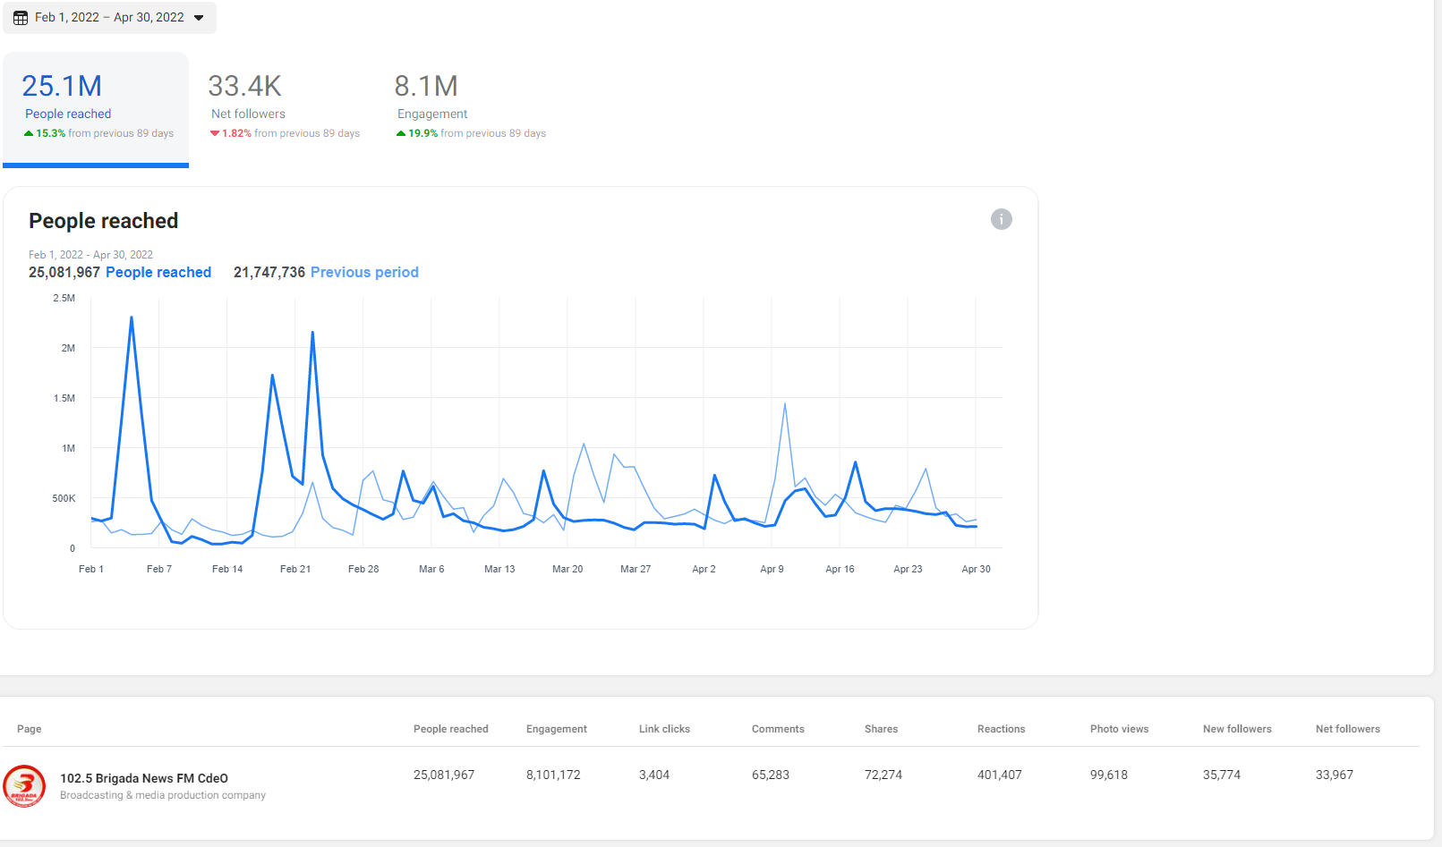1442x847 pixels.
Task: Sort by the Engagement column header
Action: (557, 729)
